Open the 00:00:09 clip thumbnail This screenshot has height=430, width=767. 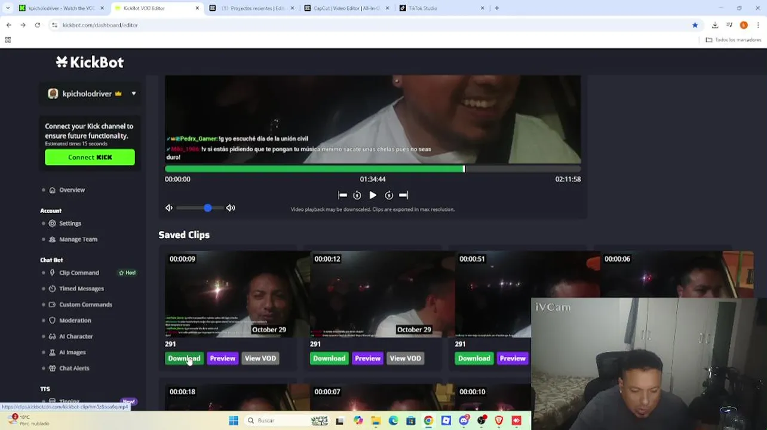click(x=237, y=294)
